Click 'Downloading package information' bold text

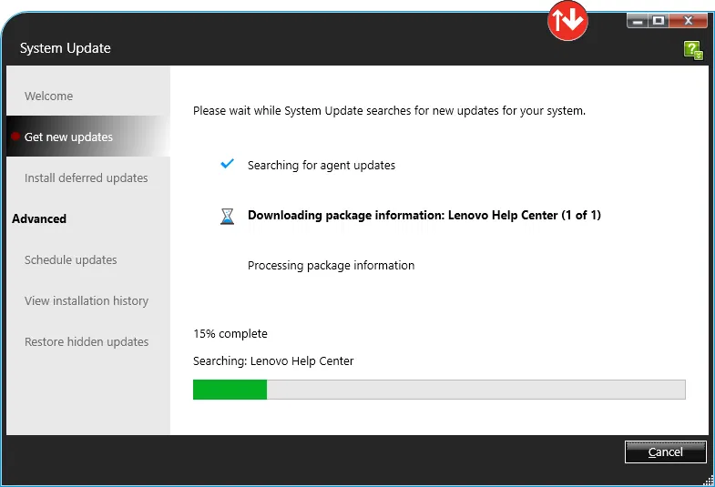coord(424,215)
